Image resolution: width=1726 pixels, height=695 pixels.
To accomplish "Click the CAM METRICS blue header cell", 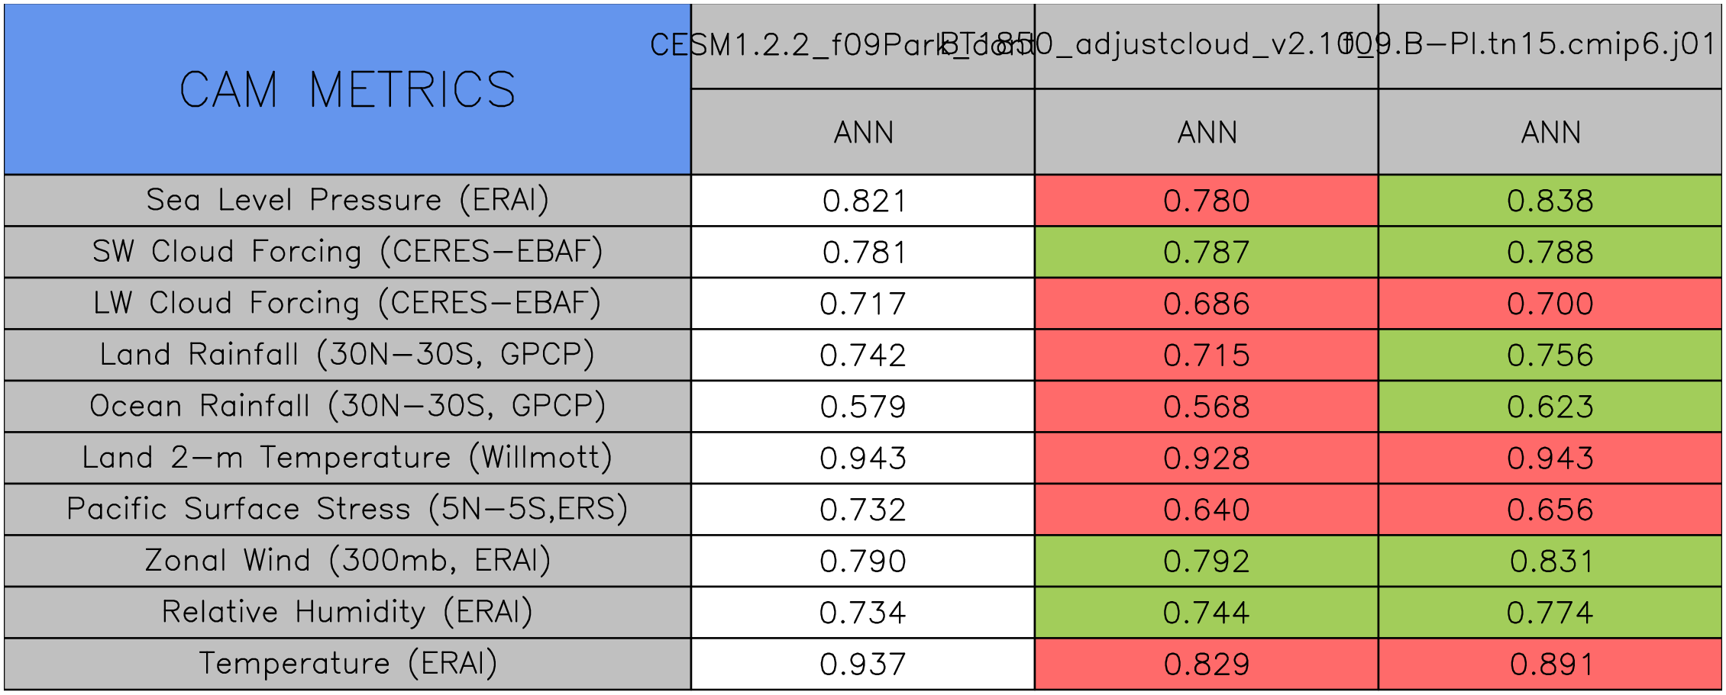I will 347,89.
